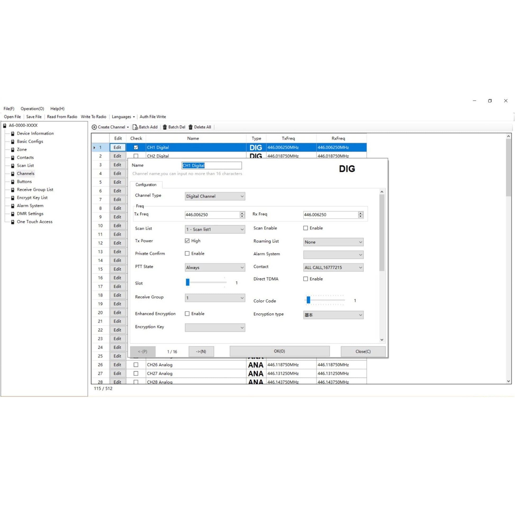
Task: Open the PTT State Always dropdown
Action: click(x=215, y=267)
